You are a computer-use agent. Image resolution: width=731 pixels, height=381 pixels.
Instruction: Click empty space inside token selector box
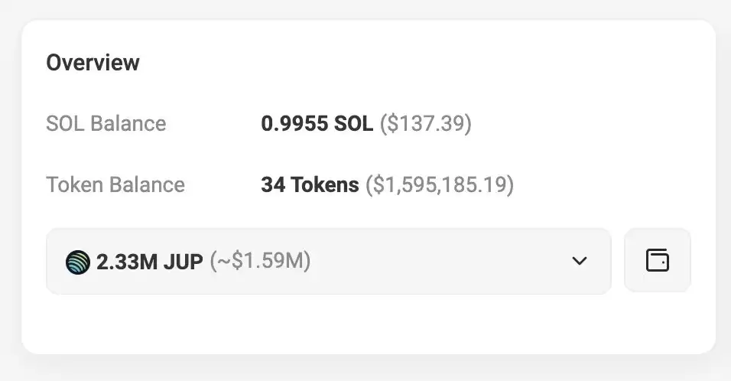click(x=438, y=261)
